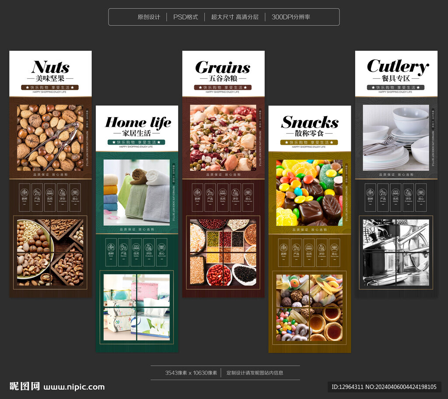Click the 超大尺寸 高清分层 label
The image size is (448, 399).
pyautogui.click(x=235, y=17)
